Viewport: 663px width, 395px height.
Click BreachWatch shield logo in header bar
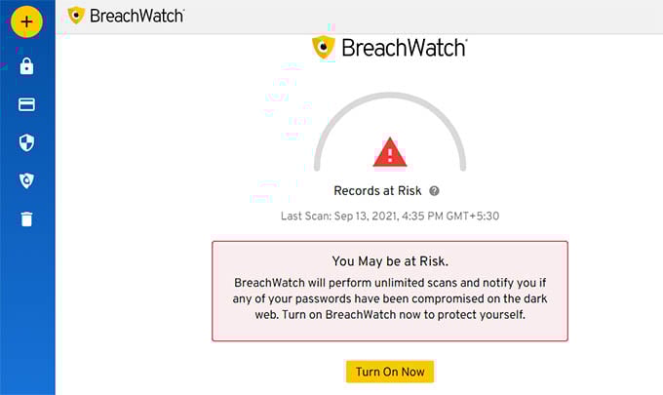[x=76, y=16]
